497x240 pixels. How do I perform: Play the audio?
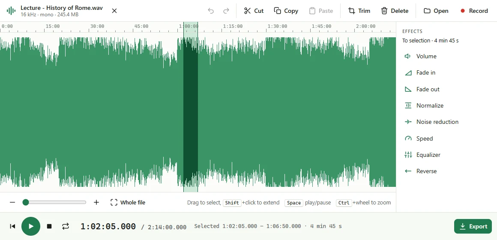(x=31, y=226)
